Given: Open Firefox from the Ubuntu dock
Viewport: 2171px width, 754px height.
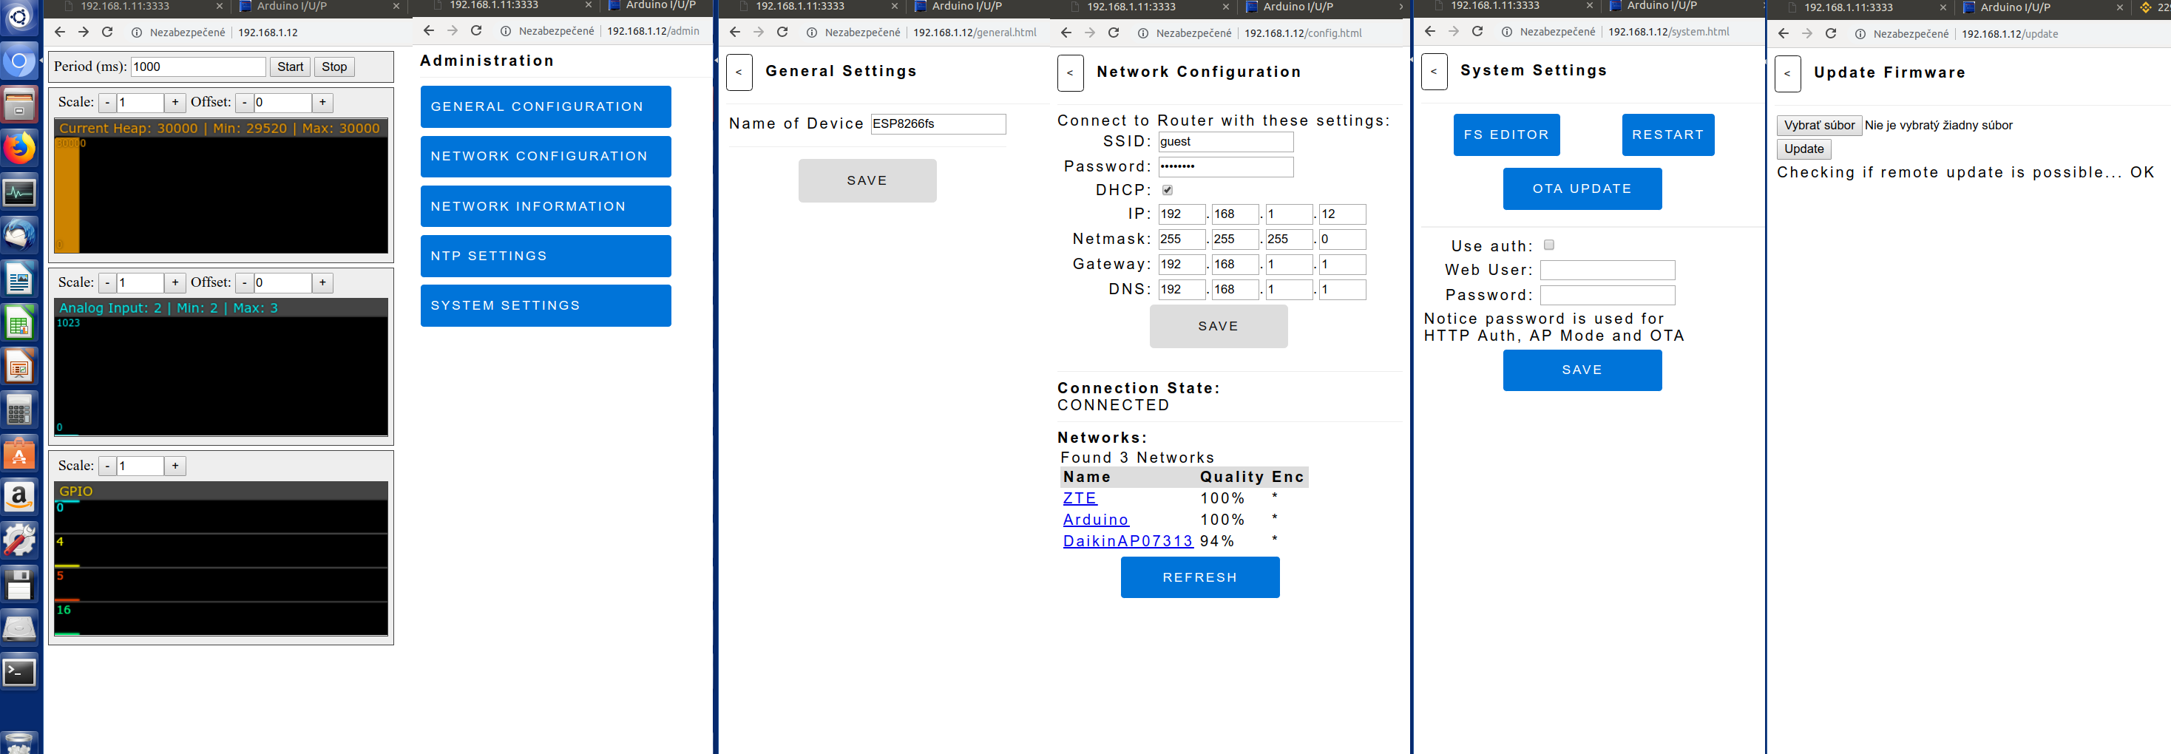Looking at the screenshot, I should 19,149.
